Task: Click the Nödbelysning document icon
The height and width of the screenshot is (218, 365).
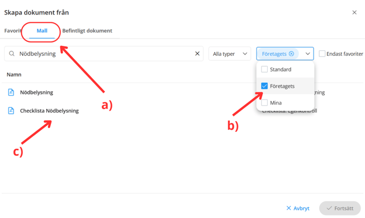Action: [11, 92]
